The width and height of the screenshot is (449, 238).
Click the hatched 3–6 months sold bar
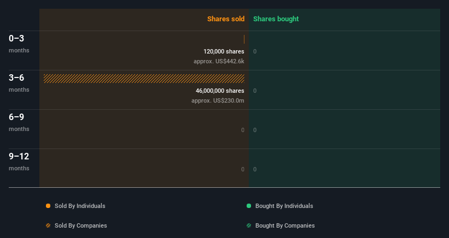[x=144, y=79]
